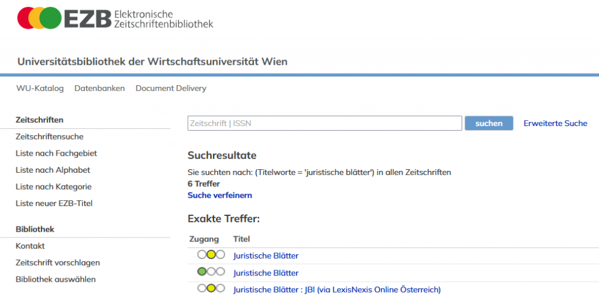Click access icon of the LexisNexis Online Österreich row

pos(211,289)
